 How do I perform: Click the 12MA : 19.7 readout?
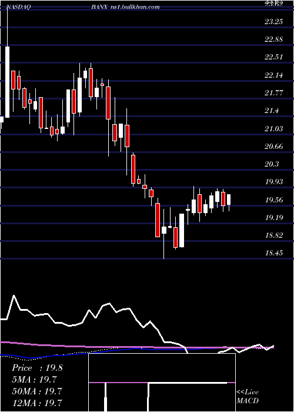coord(37,403)
